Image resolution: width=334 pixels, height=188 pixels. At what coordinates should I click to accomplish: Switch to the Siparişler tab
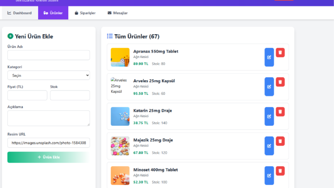click(x=85, y=13)
